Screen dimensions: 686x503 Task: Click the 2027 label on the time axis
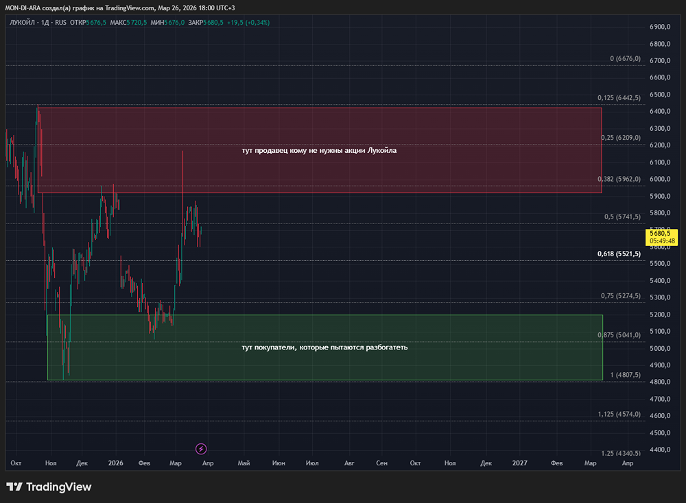(520, 463)
